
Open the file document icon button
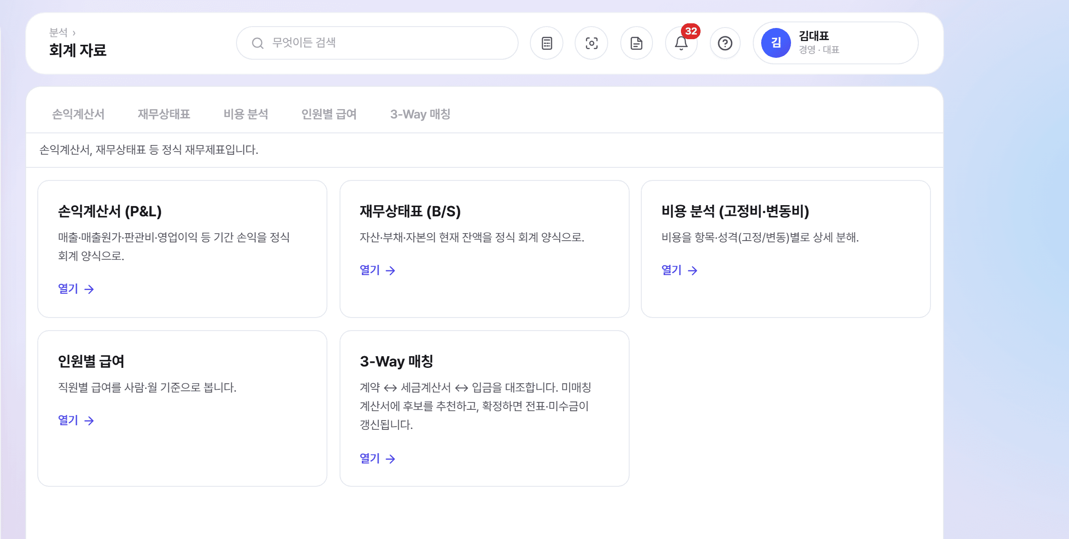tap(636, 43)
